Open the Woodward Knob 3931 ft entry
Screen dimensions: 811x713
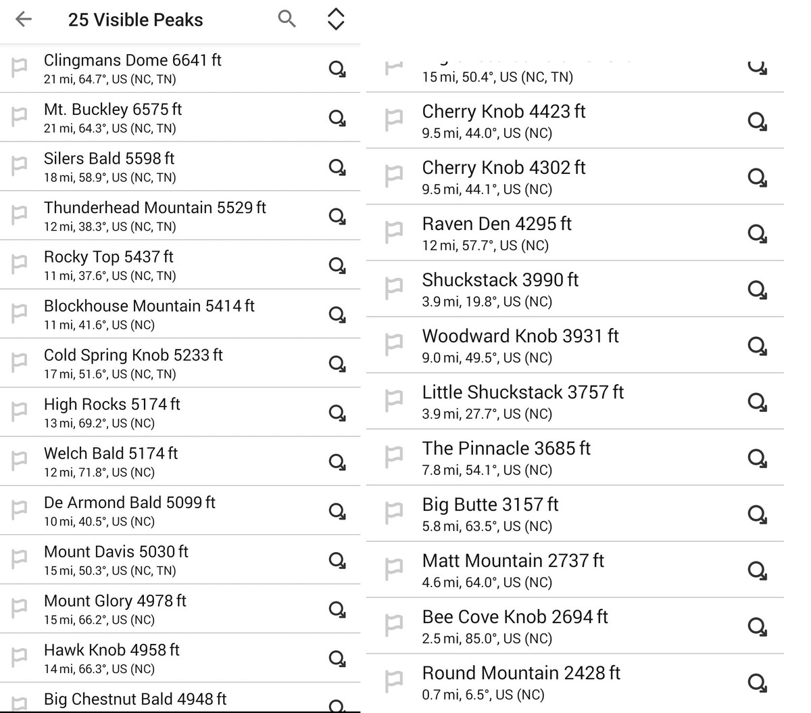pyautogui.click(x=520, y=345)
